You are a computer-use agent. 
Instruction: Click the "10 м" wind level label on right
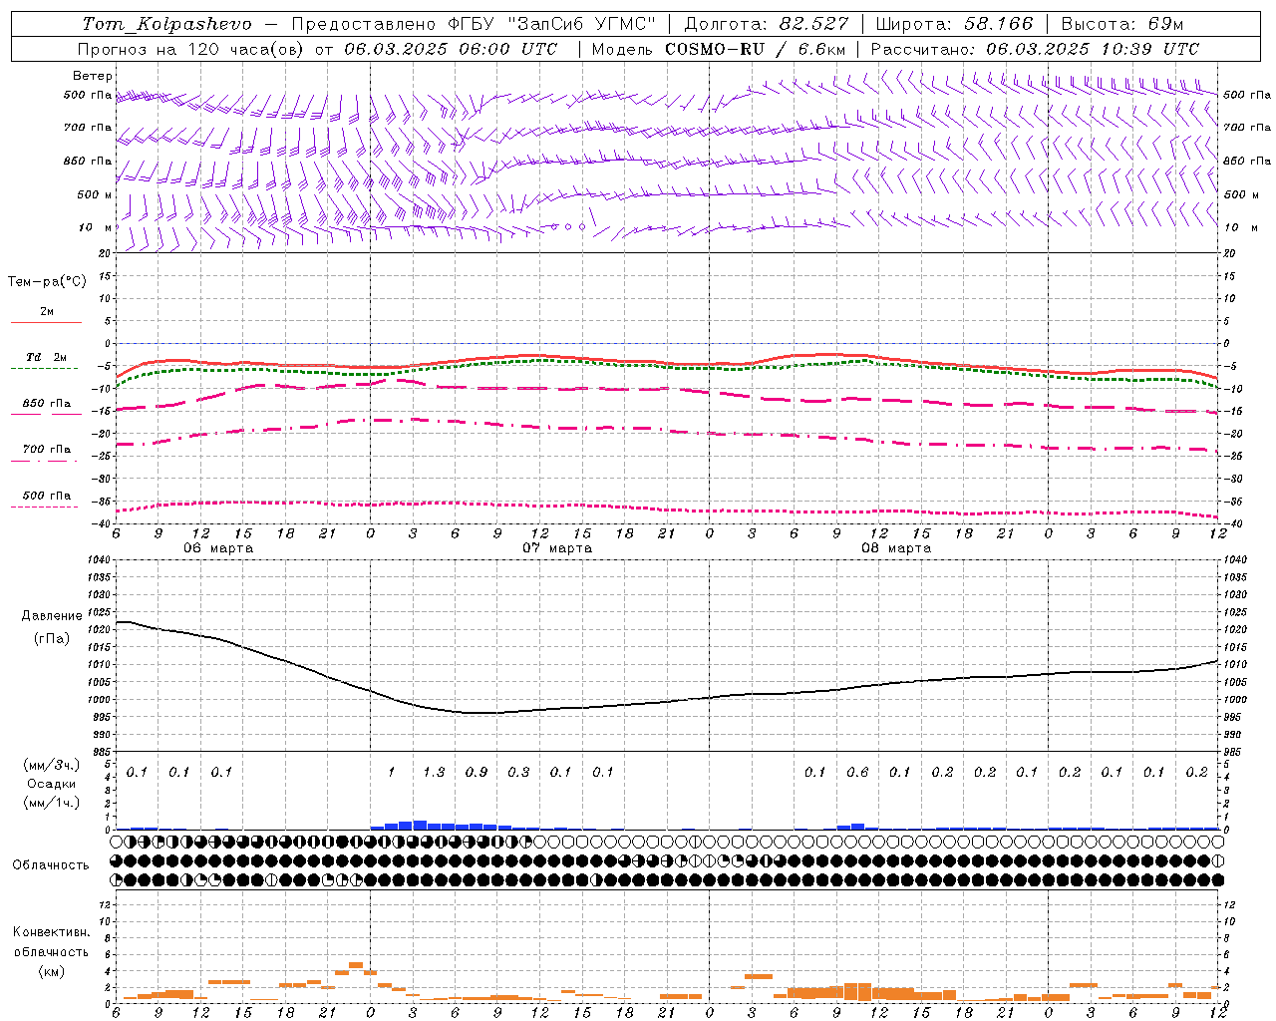tap(1241, 227)
